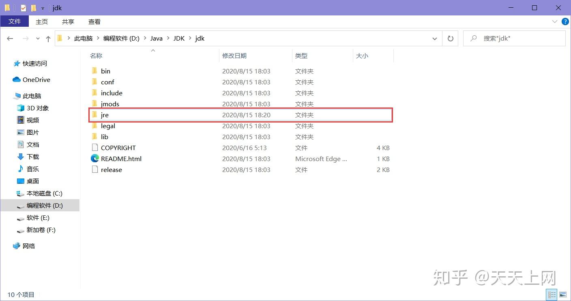Go up one folder level

pos(48,38)
